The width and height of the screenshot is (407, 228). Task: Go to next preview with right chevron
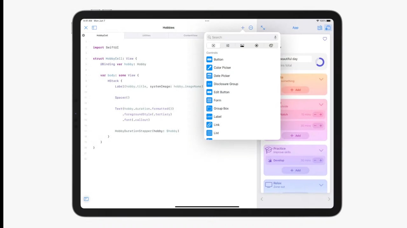pyautogui.click(x=329, y=199)
